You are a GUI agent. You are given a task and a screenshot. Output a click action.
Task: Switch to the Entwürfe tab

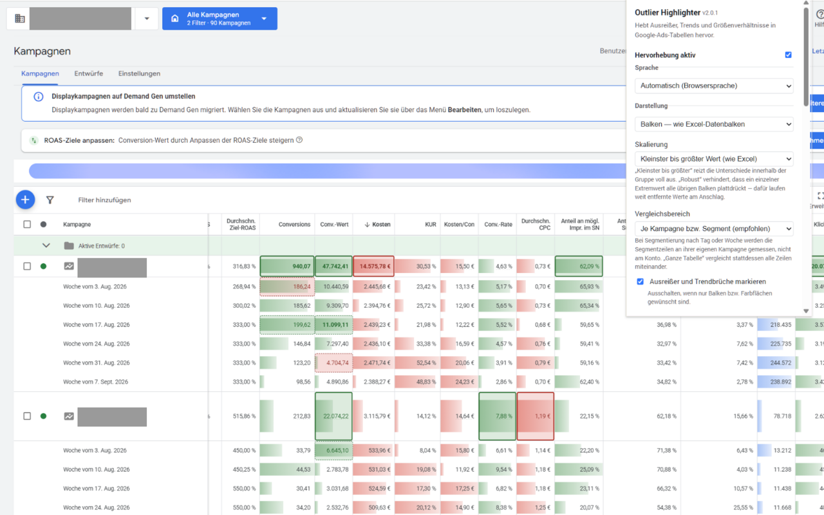point(89,73)
